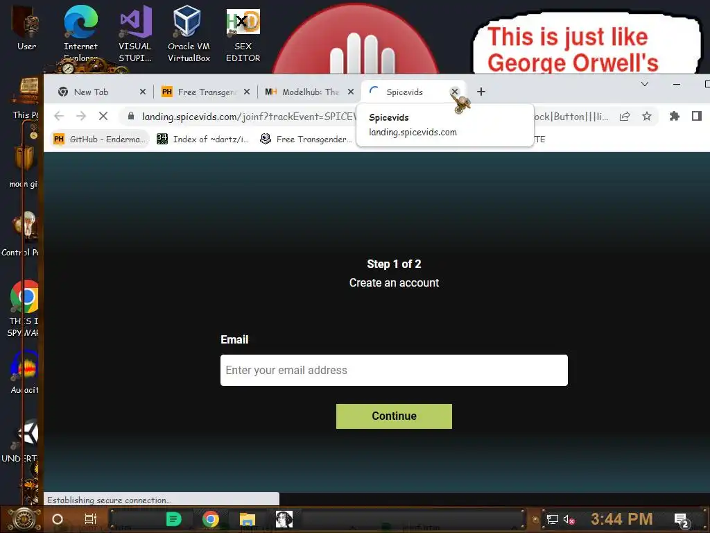Open network status tray icon
710x533 pixels.
tap(552, 519)
